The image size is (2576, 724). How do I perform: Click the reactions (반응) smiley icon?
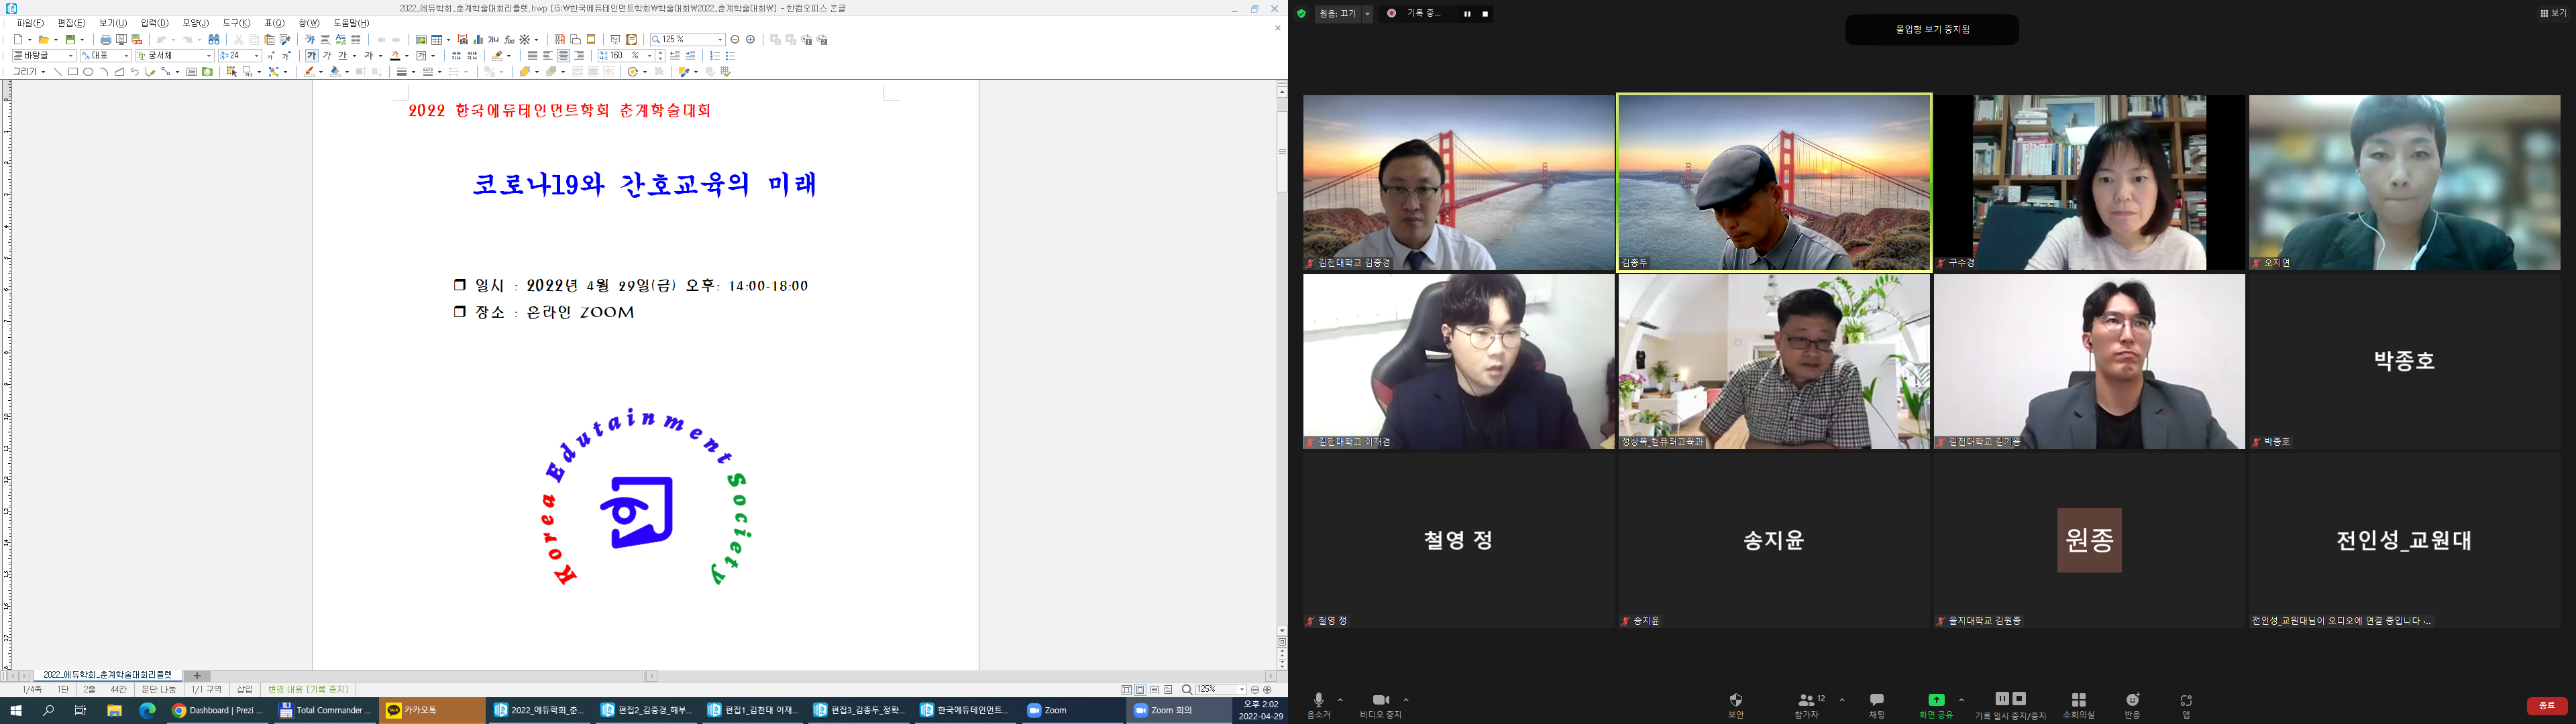click(x=2132, y=700)
